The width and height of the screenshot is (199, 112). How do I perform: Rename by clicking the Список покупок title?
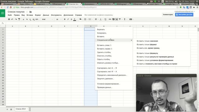pos(16,12)
